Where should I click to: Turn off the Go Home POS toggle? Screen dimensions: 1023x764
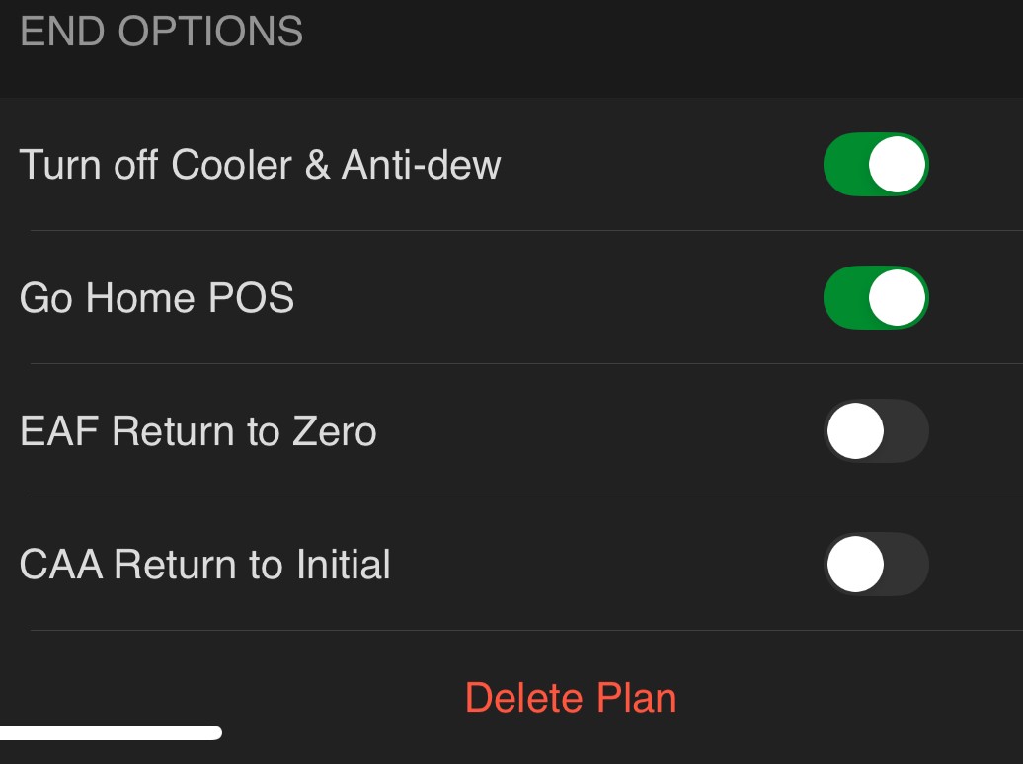[x=876, y=297]
